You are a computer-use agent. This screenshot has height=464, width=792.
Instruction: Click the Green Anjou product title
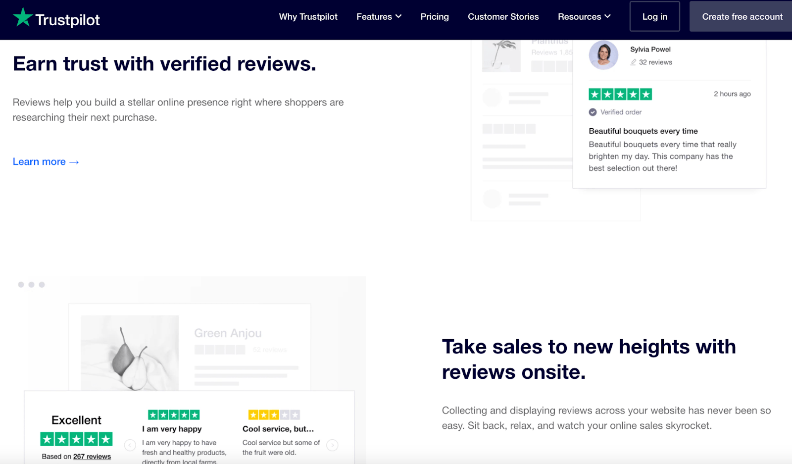coord(228,333)
